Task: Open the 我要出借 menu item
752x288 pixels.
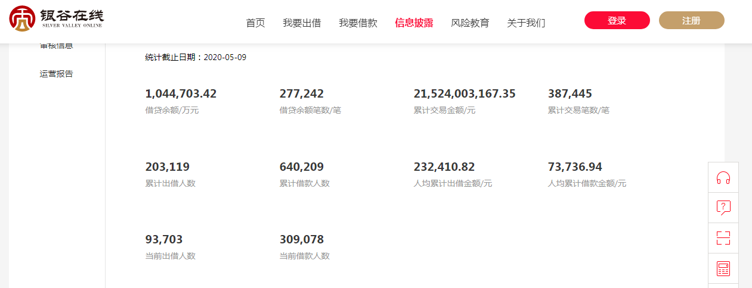Action: pos(302,23)
